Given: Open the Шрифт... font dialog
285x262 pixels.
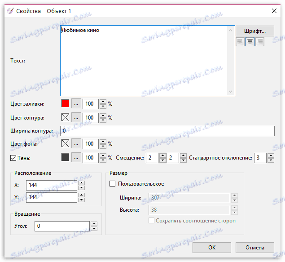Looking at the screenshot, I should (x=255, y=31).
